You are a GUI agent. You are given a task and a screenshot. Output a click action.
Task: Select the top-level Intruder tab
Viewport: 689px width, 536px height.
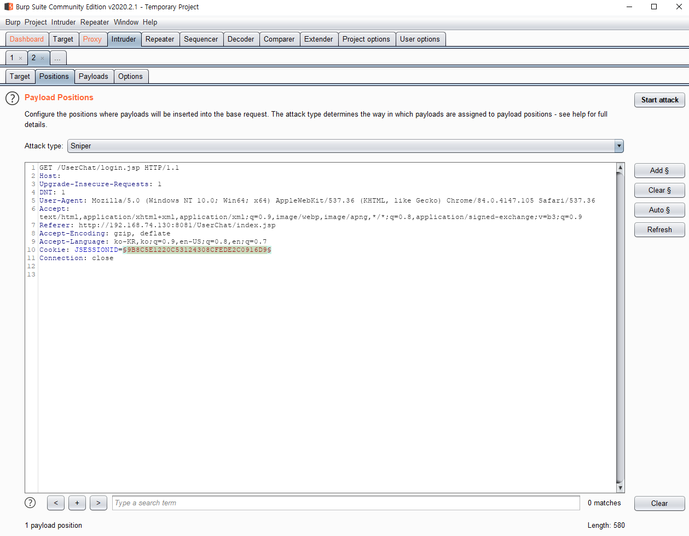124,39
